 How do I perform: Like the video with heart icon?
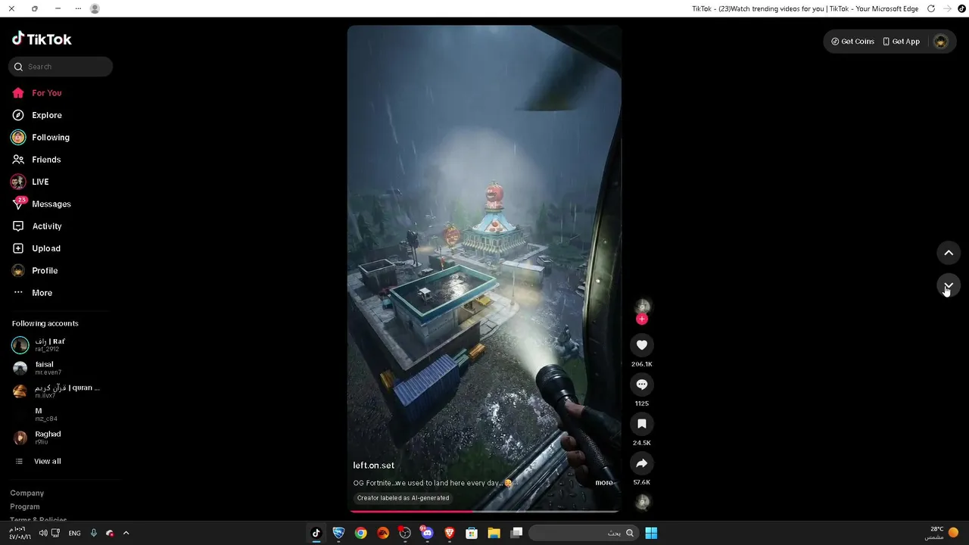pyautogui.click(x=642, y=345)
